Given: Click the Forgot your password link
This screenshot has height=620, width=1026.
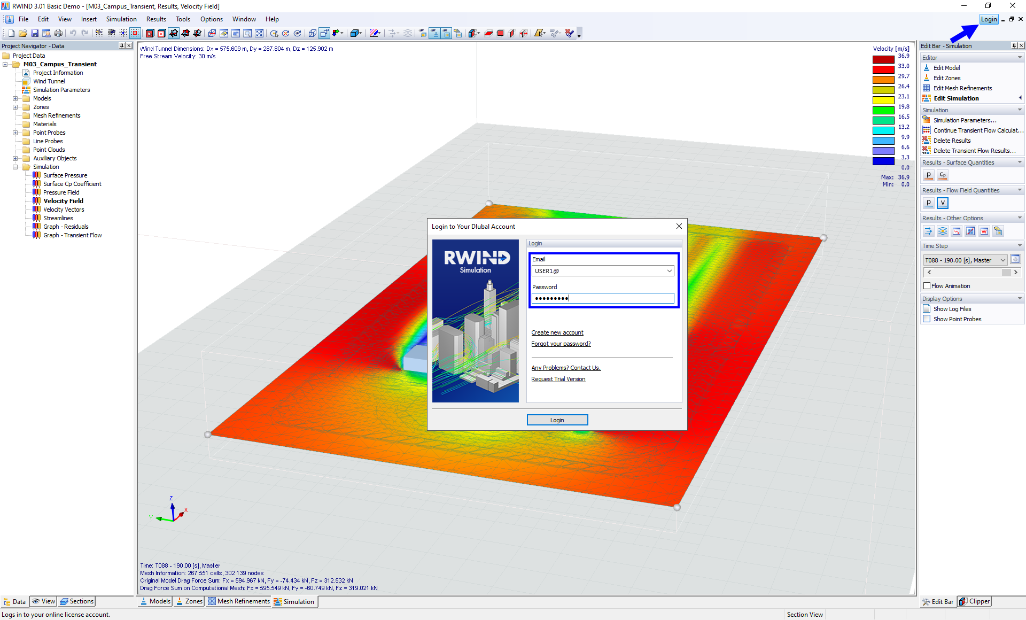Looking at the screenshot, I should (561, 344).
